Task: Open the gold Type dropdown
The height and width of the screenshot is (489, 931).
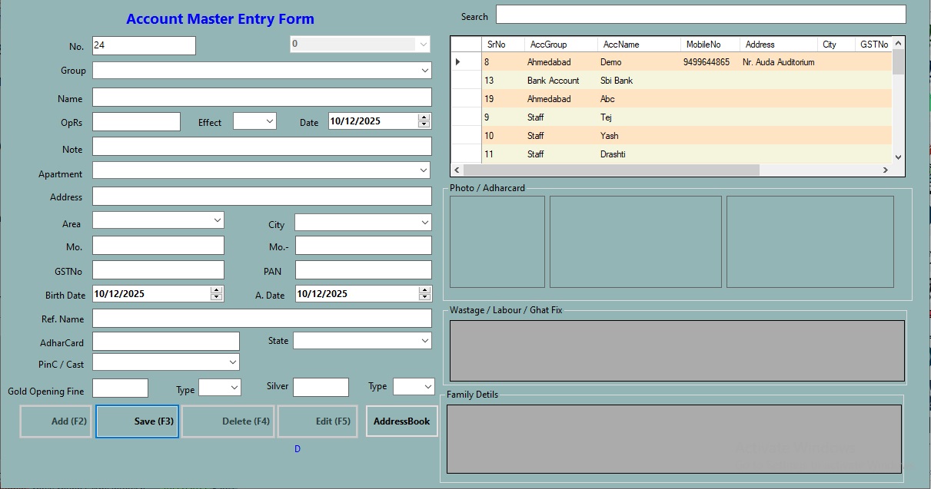Action: click(234, 388)
